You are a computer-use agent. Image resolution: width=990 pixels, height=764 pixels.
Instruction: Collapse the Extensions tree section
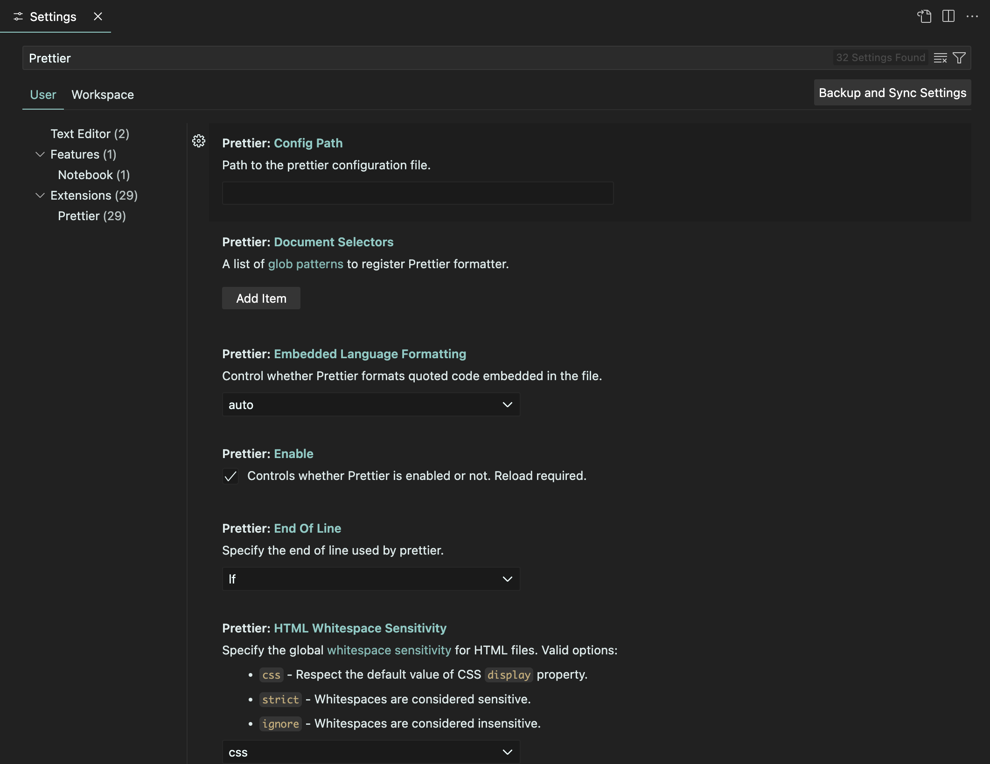pos(40,195)
